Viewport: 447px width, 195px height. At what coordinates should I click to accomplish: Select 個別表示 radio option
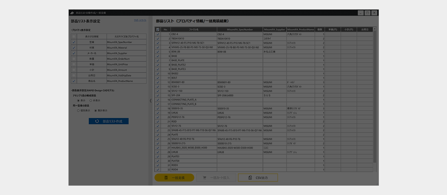click(x=78, y=111)
